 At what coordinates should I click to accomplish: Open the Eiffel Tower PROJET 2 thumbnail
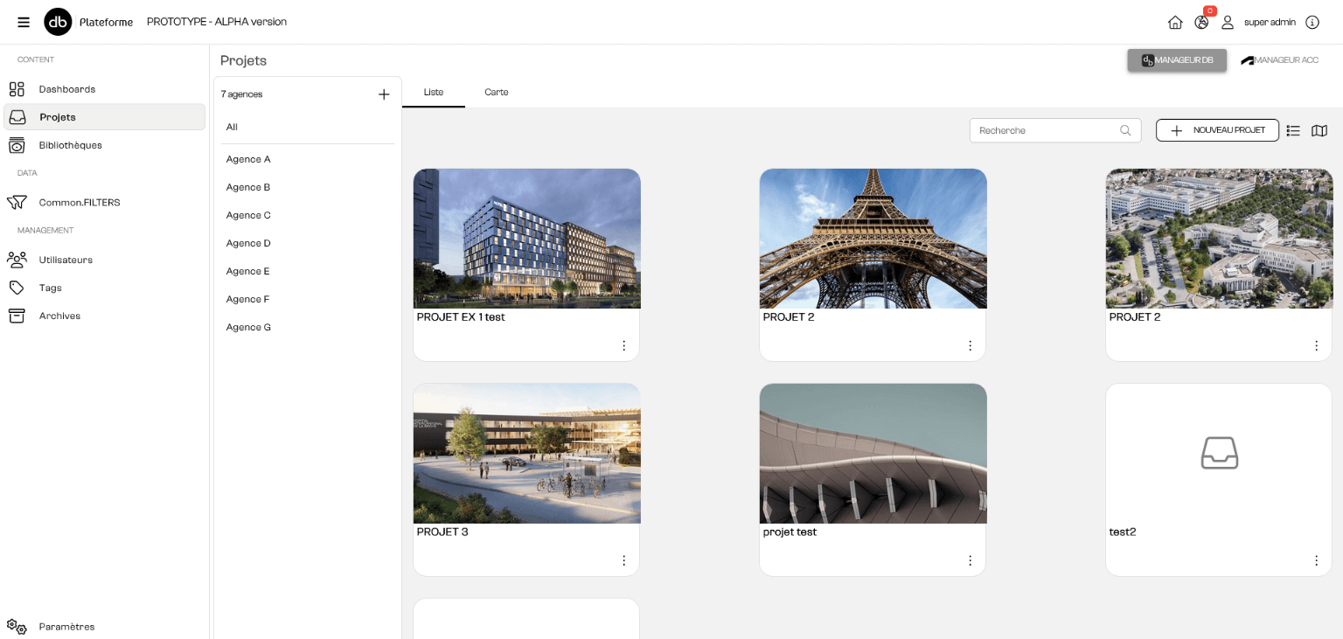[873, 239]
